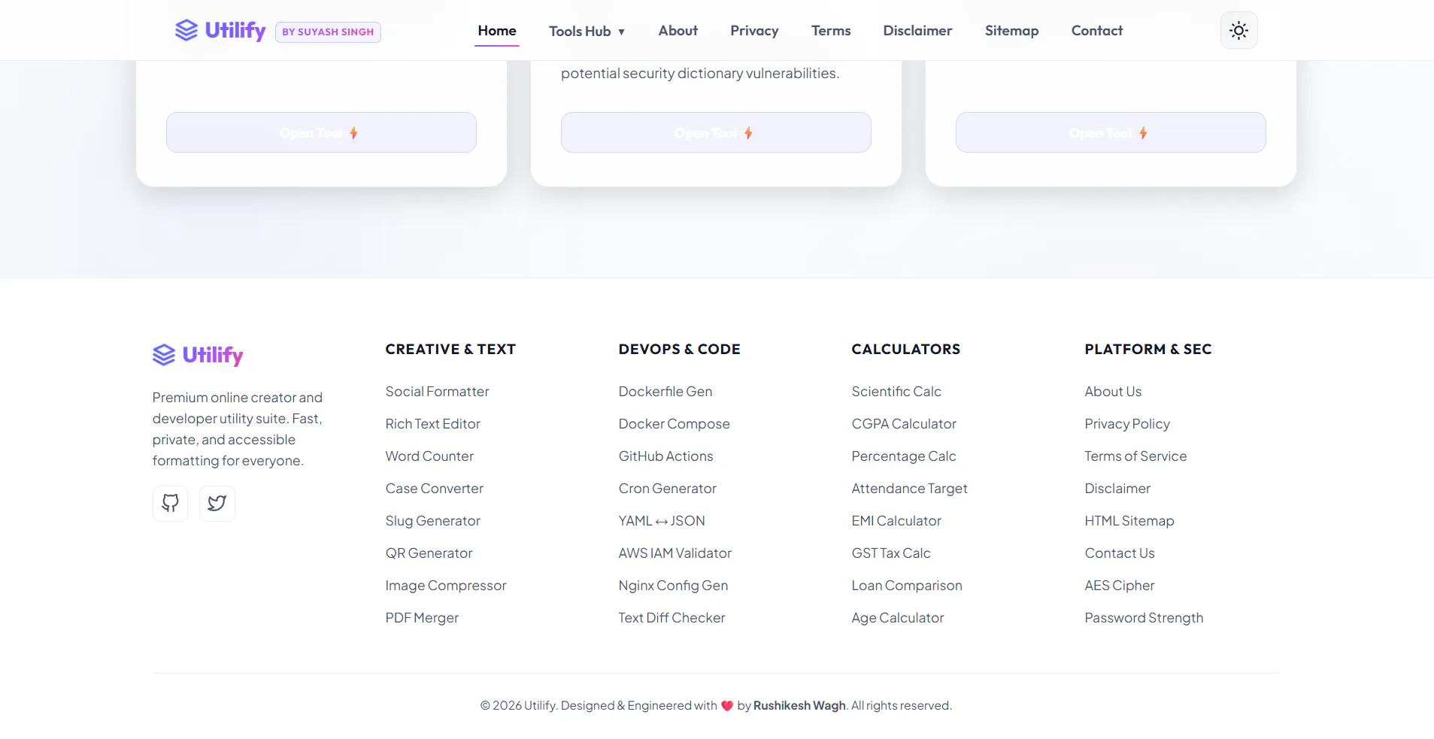Open Password Strength footer link
The image size is (1434, 739).
(x=1144, y=618)
